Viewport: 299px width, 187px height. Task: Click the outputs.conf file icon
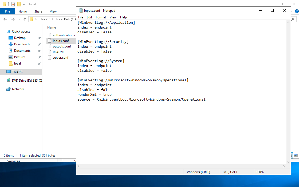50,46
